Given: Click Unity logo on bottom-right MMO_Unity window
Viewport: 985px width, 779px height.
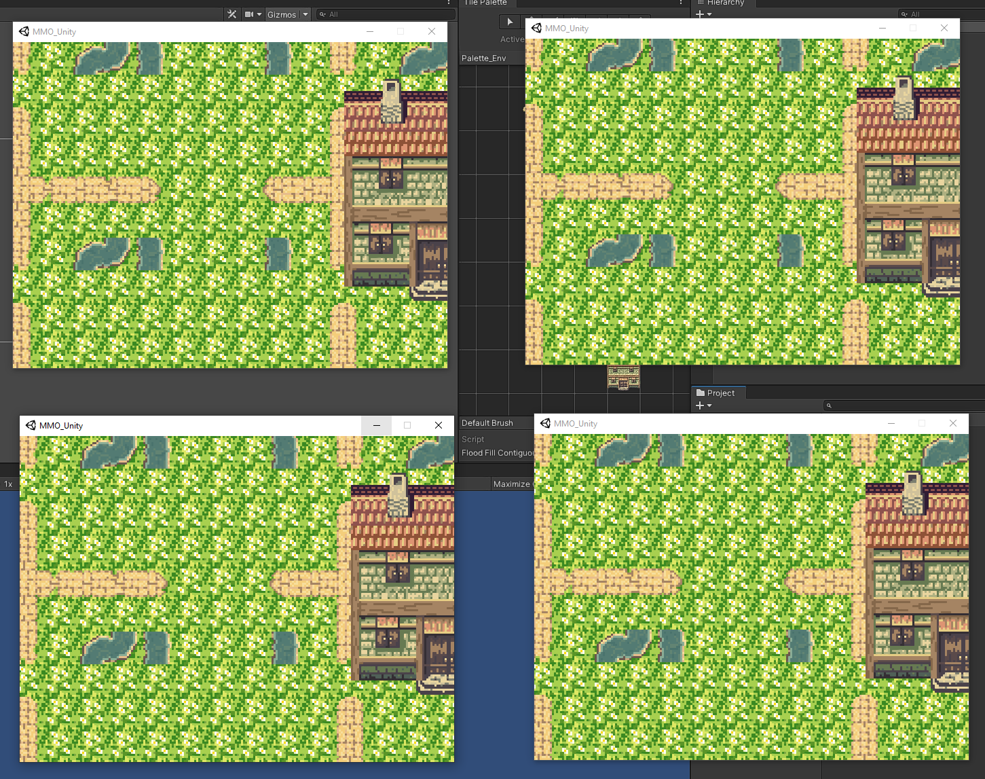Looking at the screenshot, I should [545, 423].
